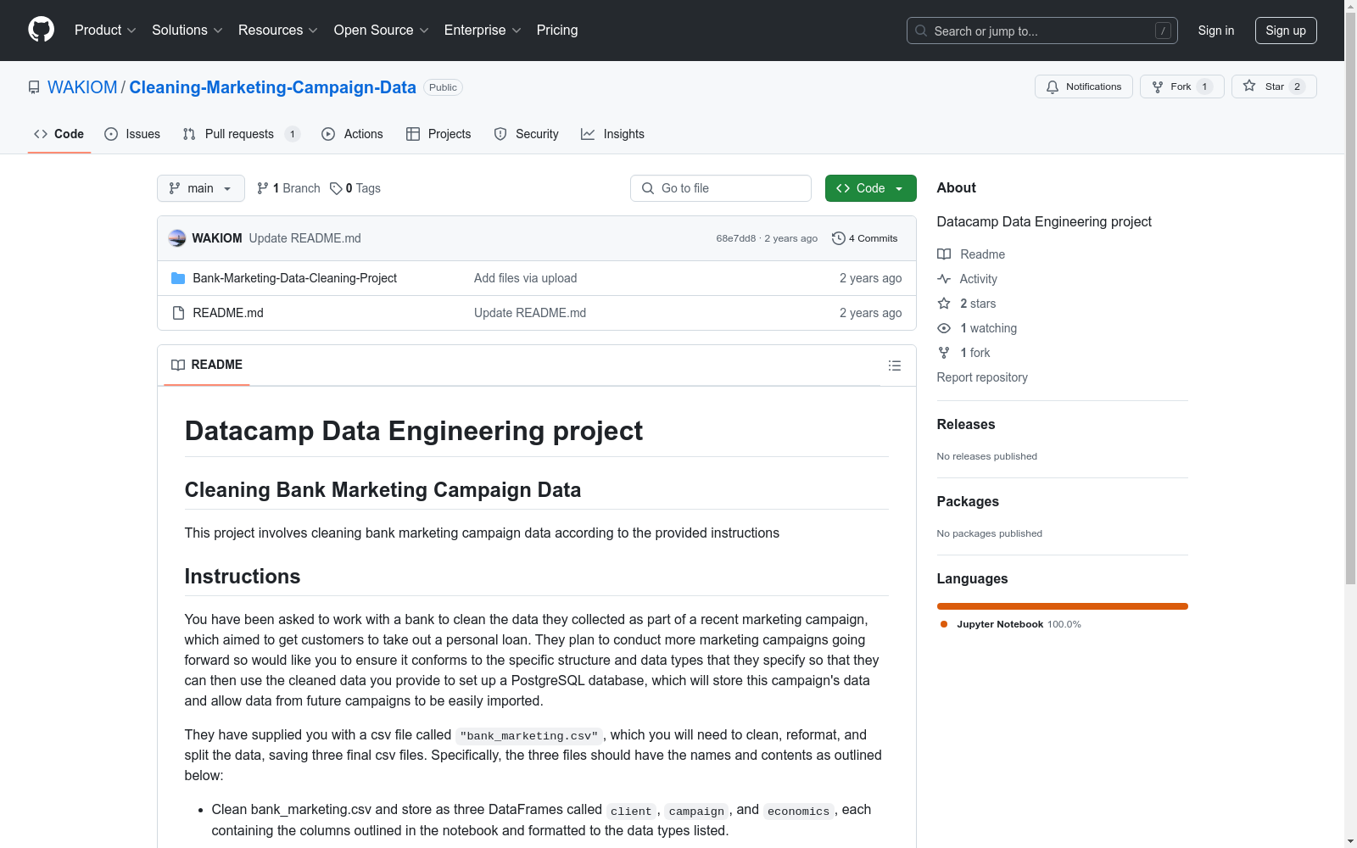Open the green Code dropdown
This screenshot has height=848, width=1357.
[x=871, y=188]
